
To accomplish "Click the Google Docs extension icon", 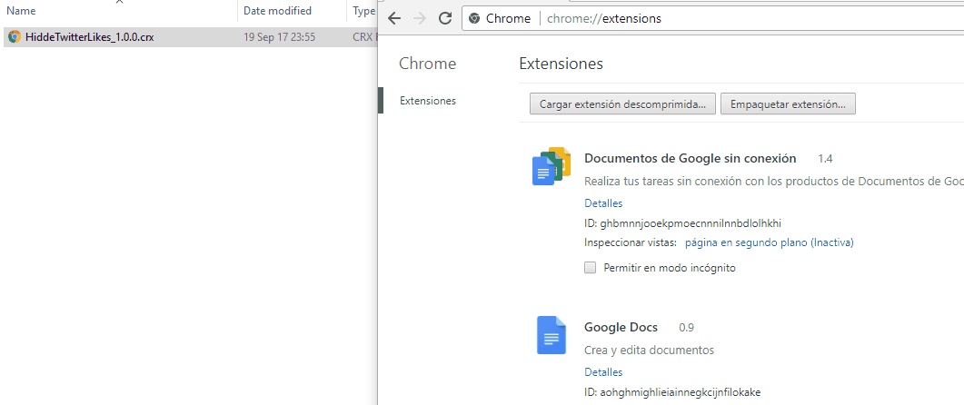I will pyautogui.click(x=552, y=335).
